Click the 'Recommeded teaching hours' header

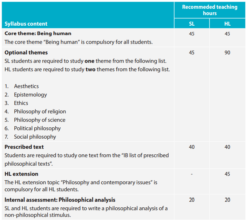coord(210,10)
